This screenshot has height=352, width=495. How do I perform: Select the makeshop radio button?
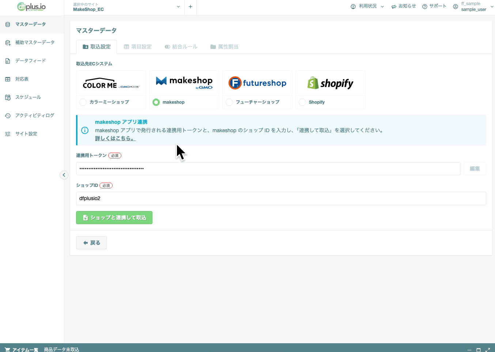pos(156,102)
